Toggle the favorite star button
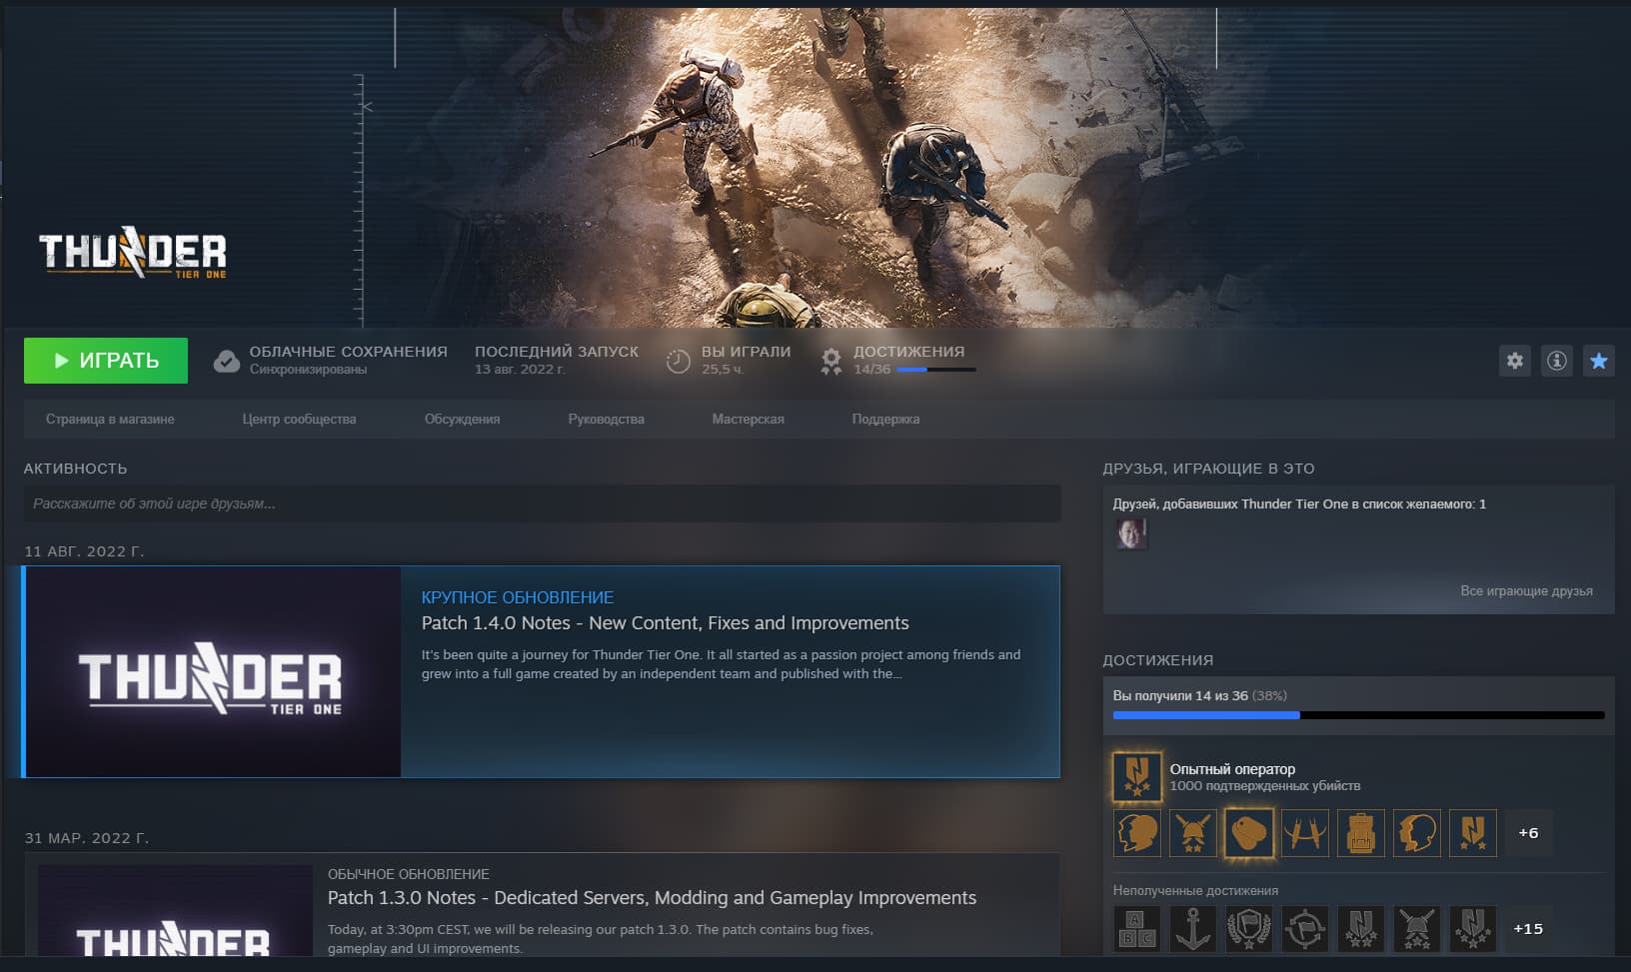This screenshot has width=1631, height=972. 1599,361
